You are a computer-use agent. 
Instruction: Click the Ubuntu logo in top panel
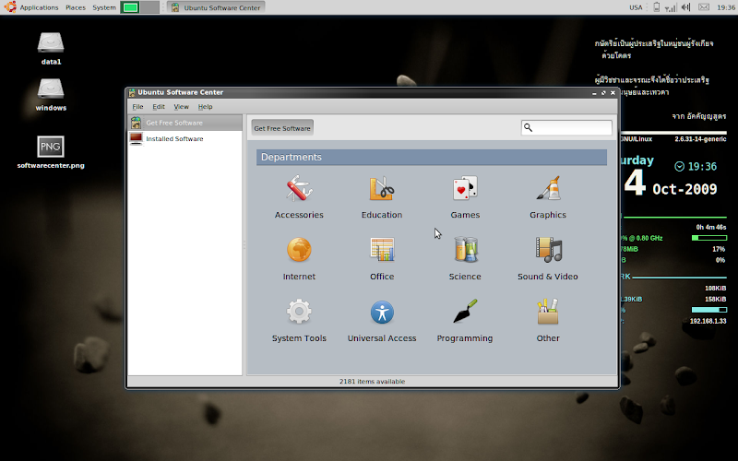(x=10, y=7)
